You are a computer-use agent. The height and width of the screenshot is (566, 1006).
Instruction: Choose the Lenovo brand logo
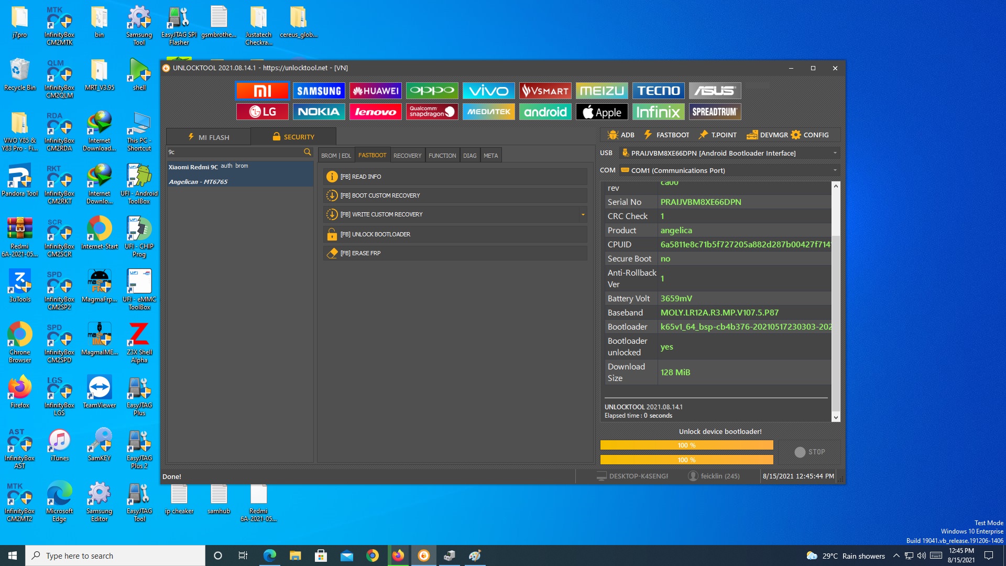(x=375, y=112)
